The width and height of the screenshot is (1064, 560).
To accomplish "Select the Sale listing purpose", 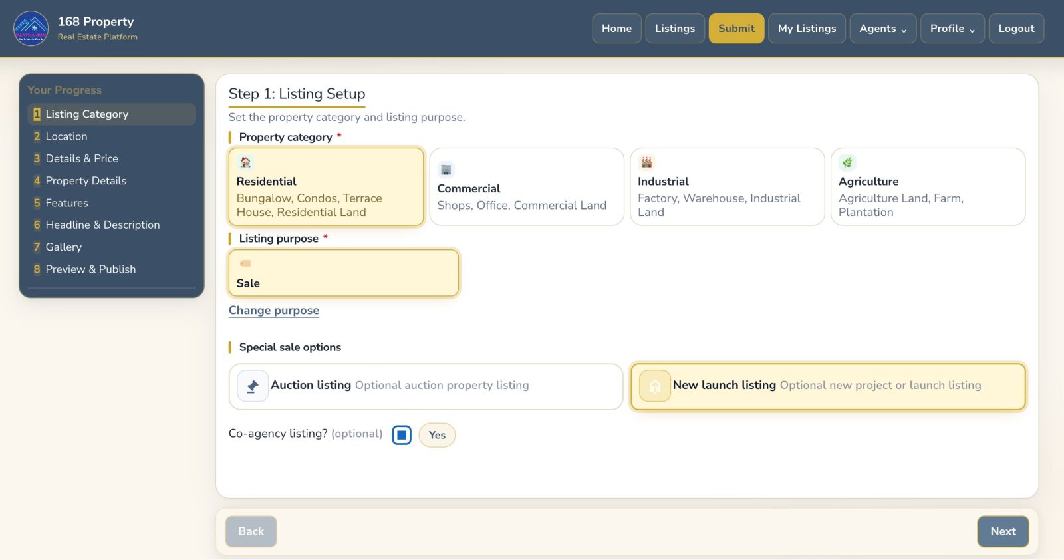I will pos(344,273).
